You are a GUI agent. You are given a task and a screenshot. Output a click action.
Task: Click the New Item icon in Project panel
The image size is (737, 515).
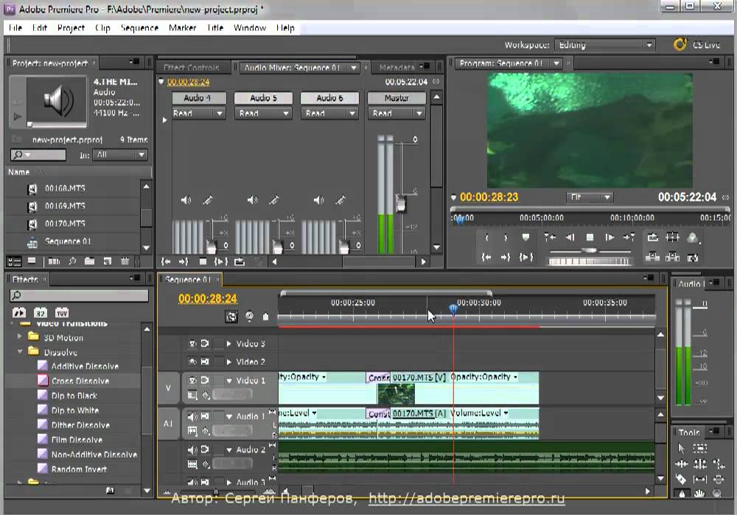[x=107, y=261]
